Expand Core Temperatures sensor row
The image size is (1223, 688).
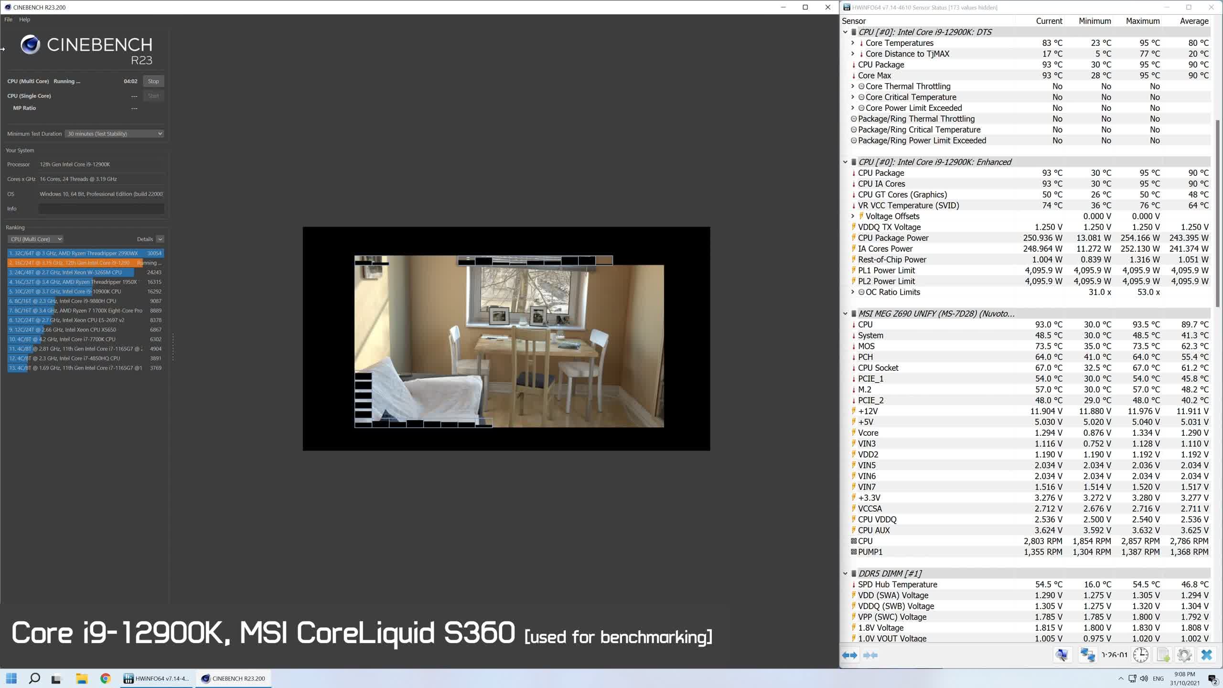pyautogui.click(x=853, y=43)
